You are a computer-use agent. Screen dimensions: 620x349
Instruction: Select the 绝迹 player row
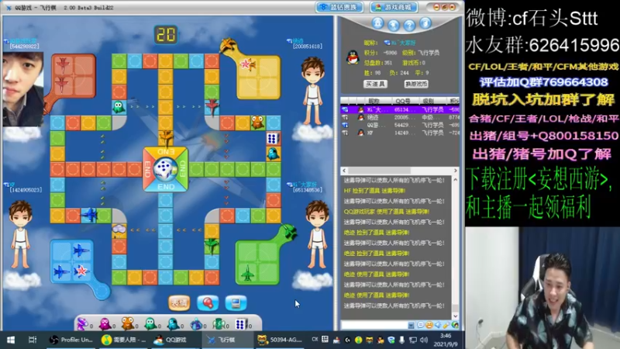click(x=400, y=118)
